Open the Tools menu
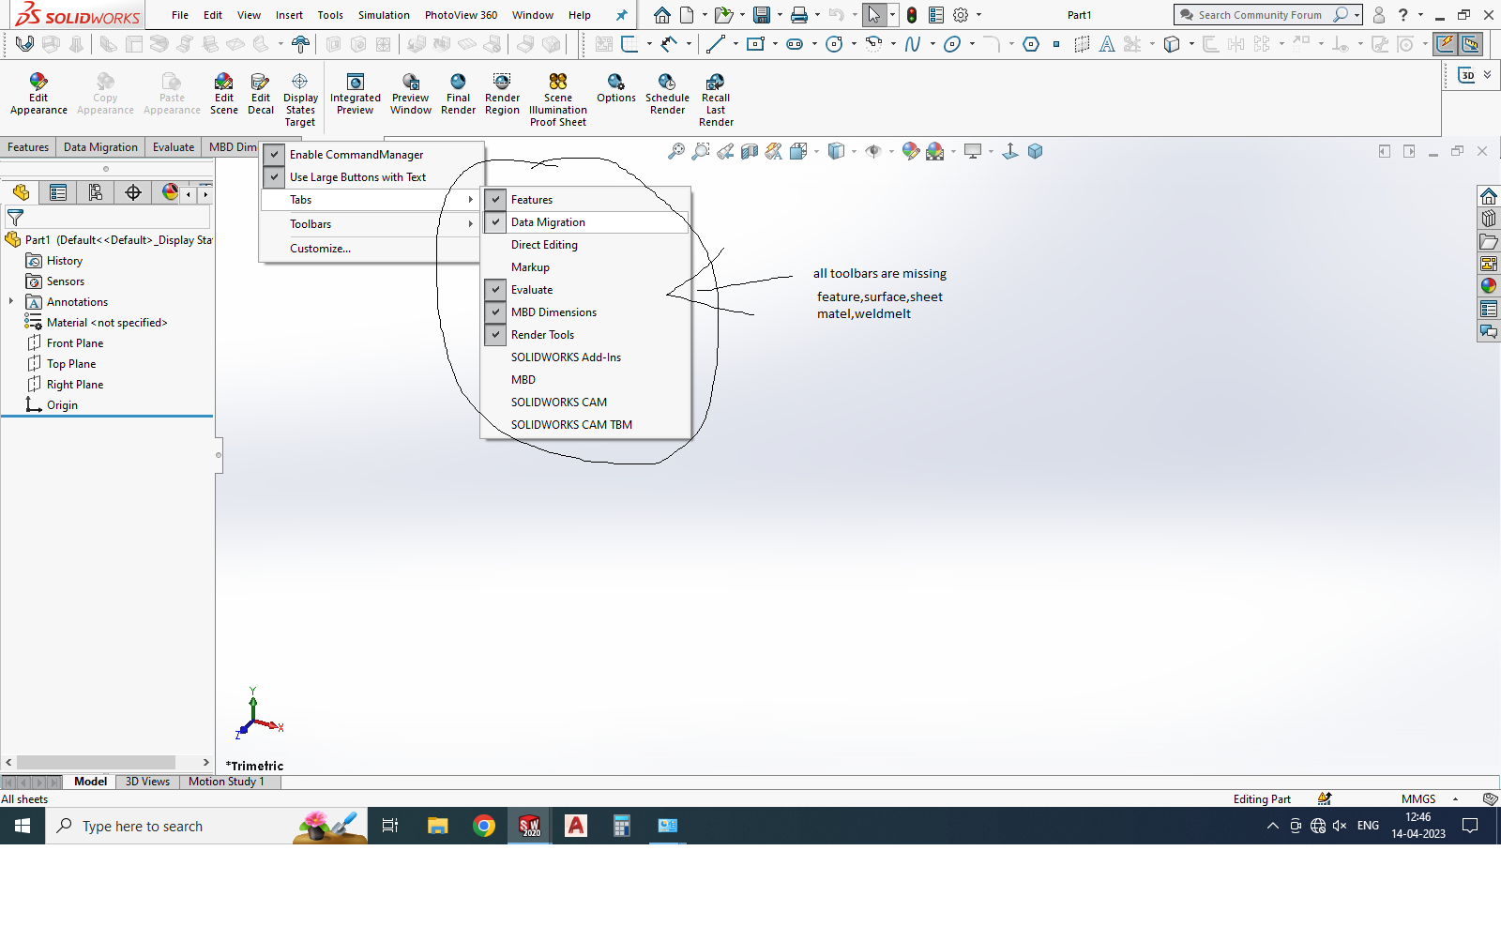This screenshot has height=942, width=1501. (330, 15)
